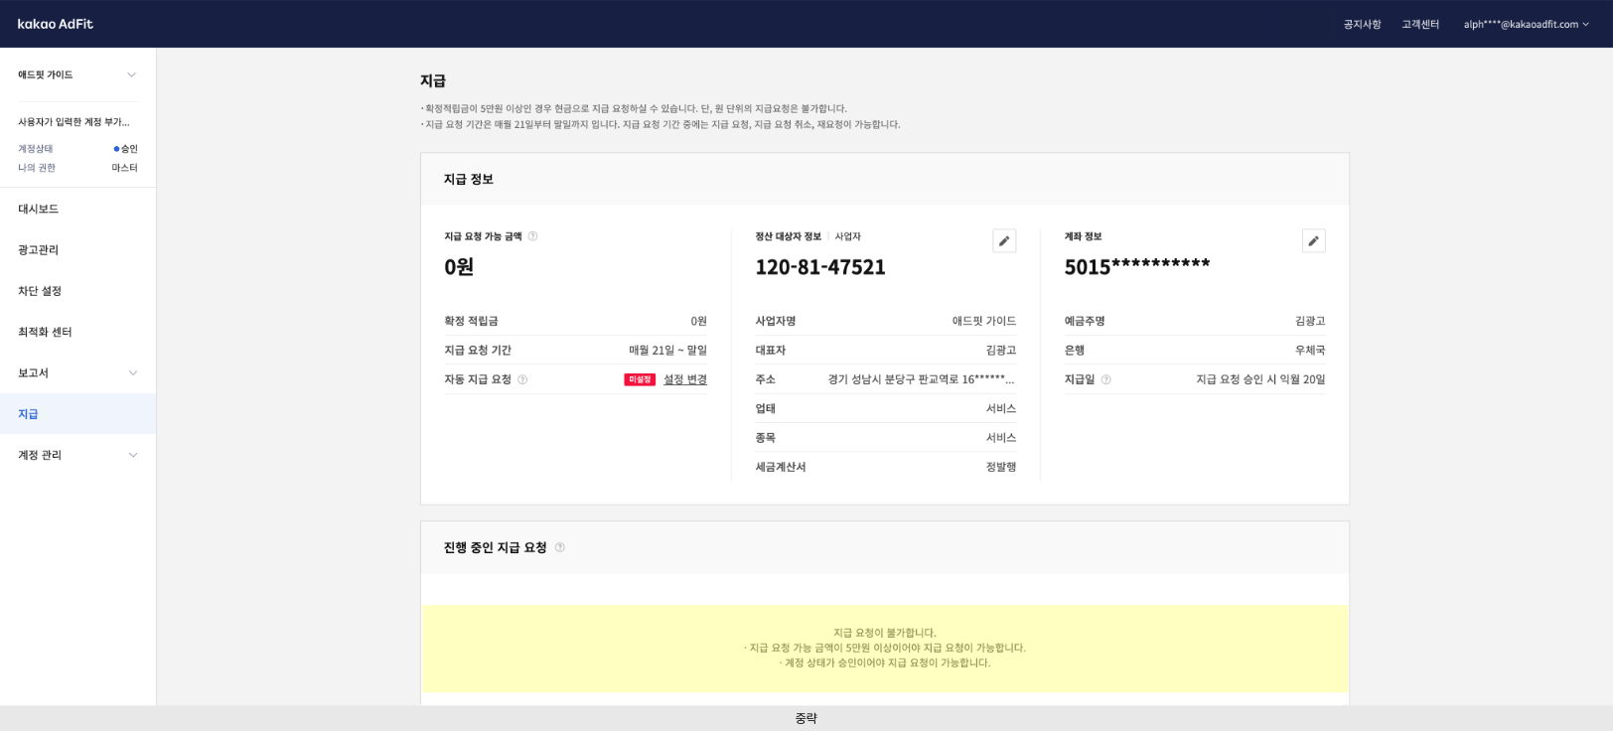
Task: Show help tooltip for 지급일
Action: [1105, 379]
